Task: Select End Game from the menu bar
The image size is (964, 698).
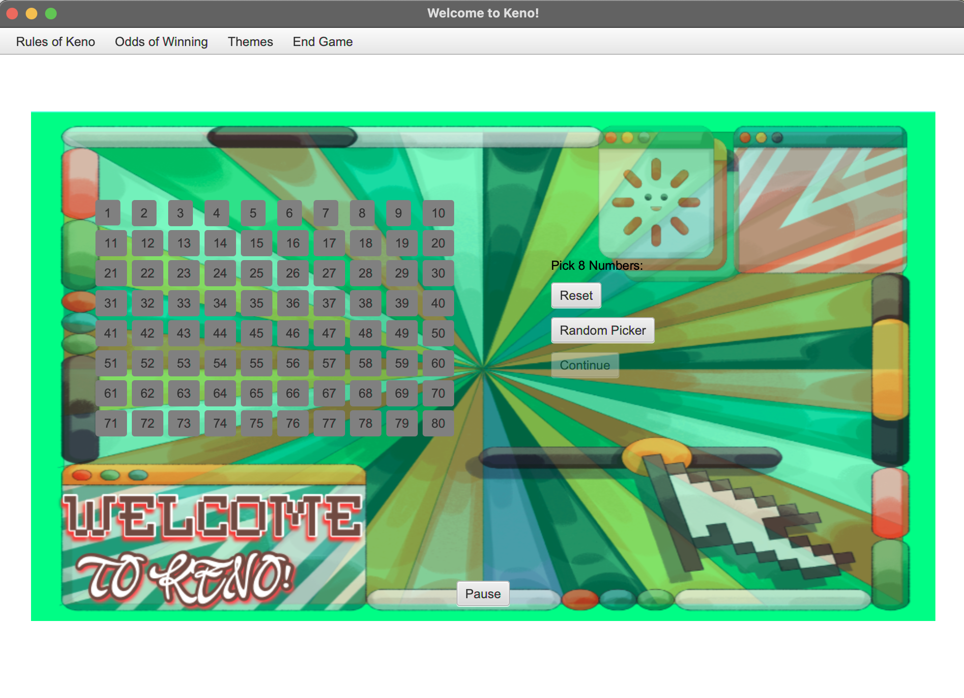Action: pyautogui.click(x=322, y=42)
